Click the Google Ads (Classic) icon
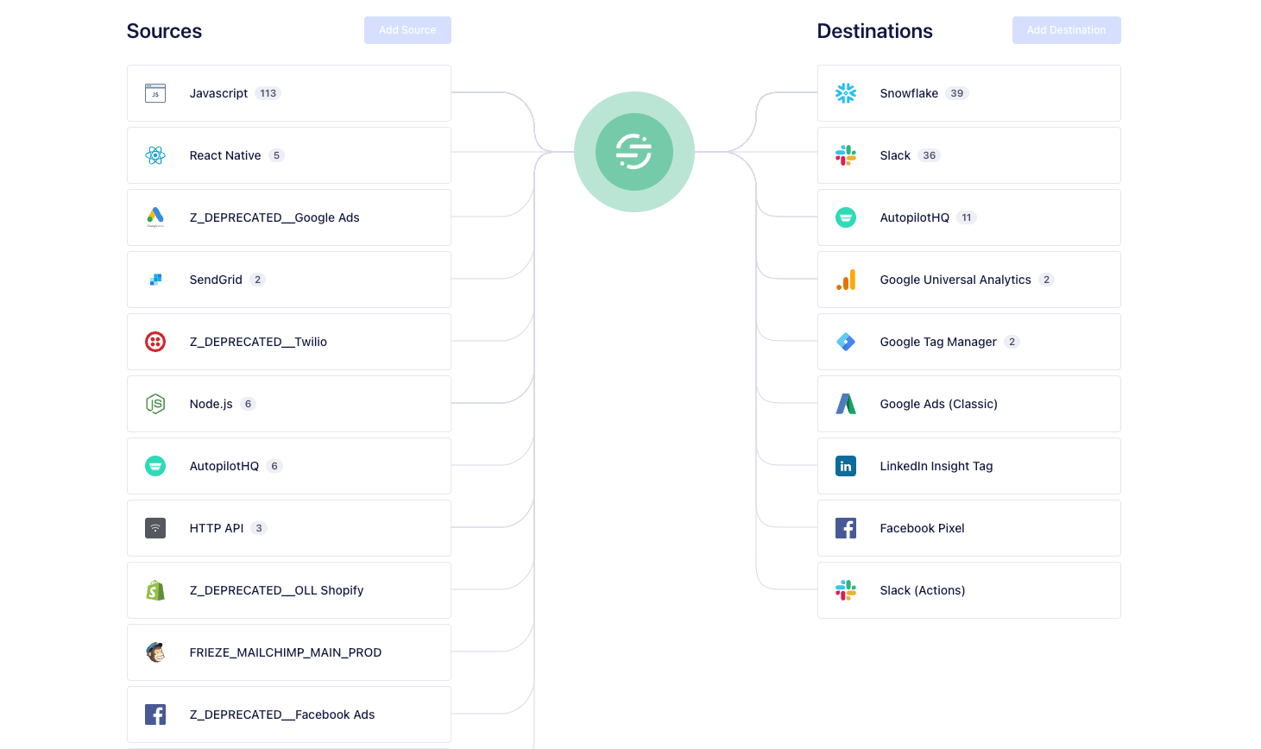 click(x=846, y=404)
